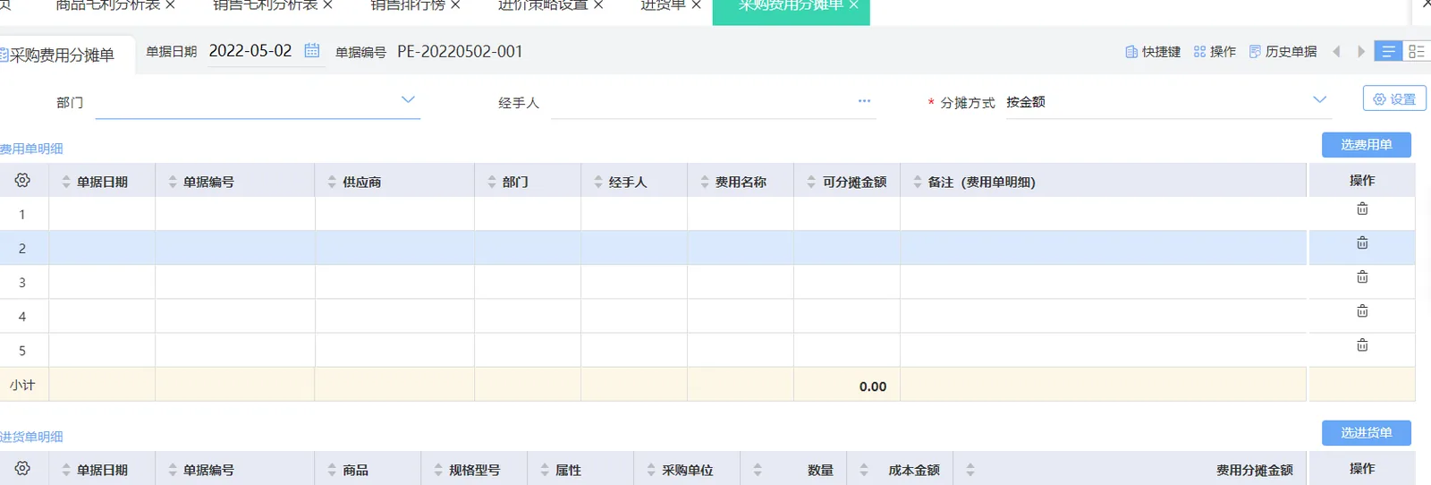Switch to 商品毛利分析表 tab
The image size is (1431, 485).
click(107, 5)
